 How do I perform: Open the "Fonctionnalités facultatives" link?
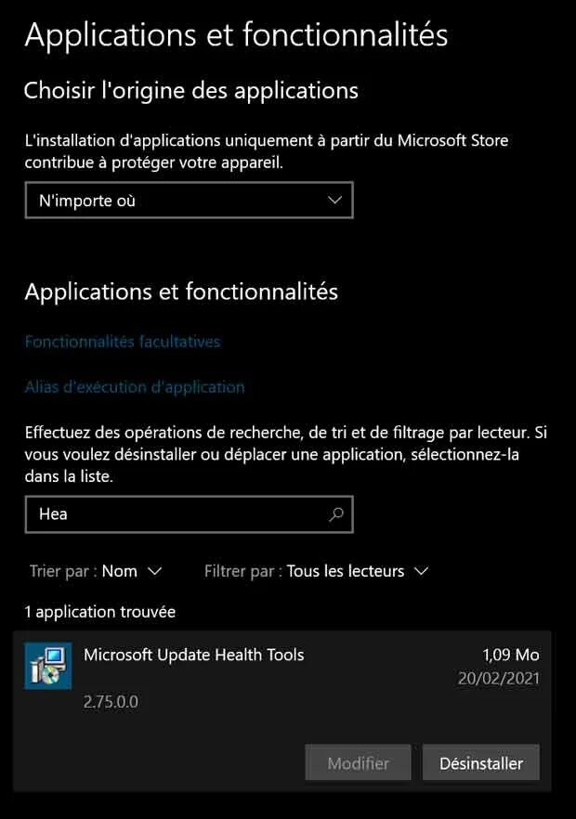pos(123,342)
